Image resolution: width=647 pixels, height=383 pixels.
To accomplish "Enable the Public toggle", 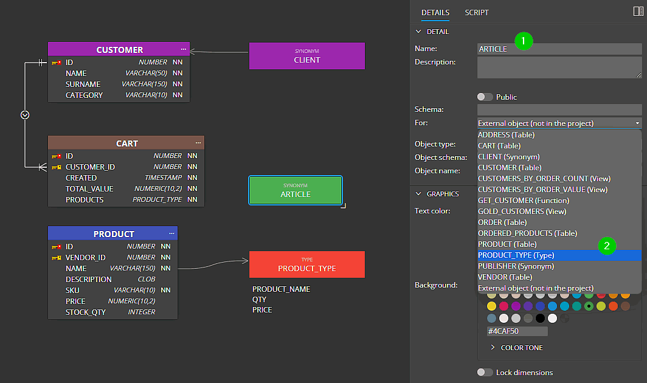I will 485,97.
